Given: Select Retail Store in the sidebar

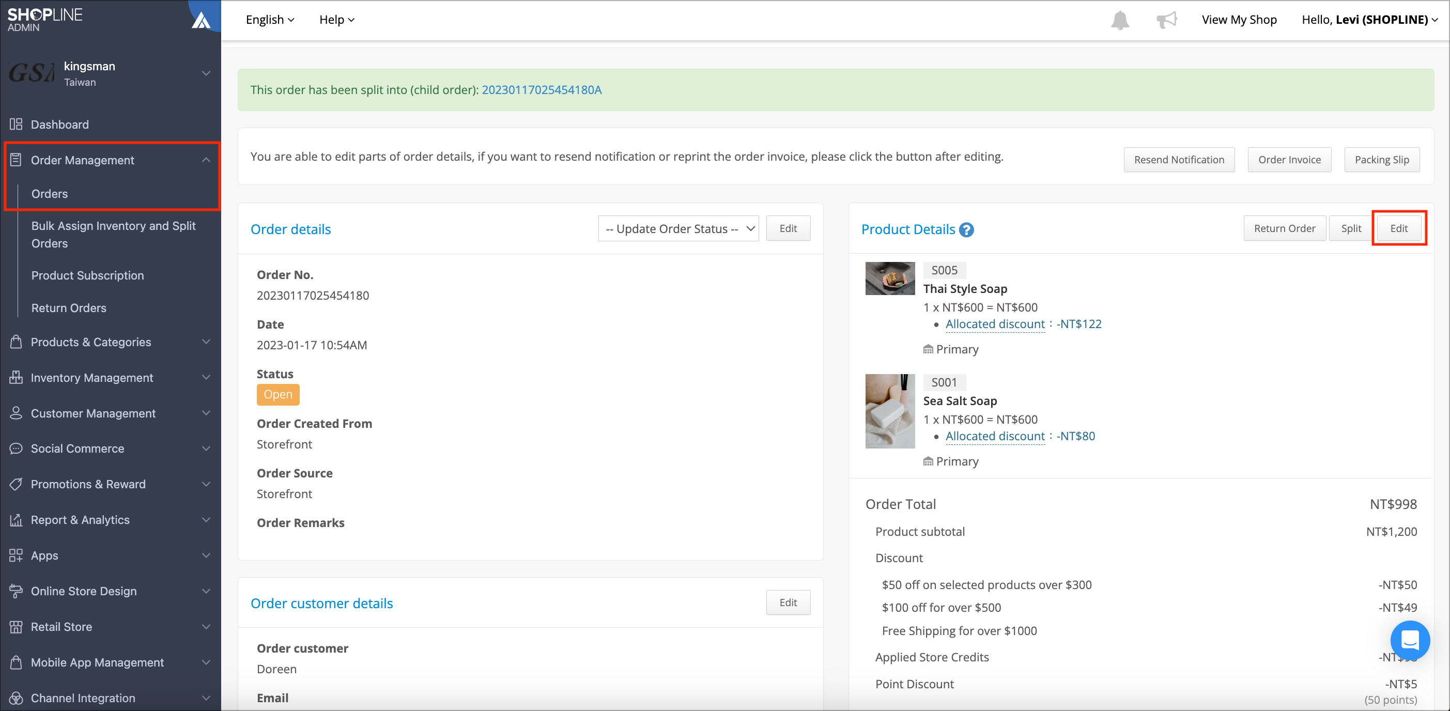Looking at the screenshot, I should pyautogui.click(x=61, y=627).
